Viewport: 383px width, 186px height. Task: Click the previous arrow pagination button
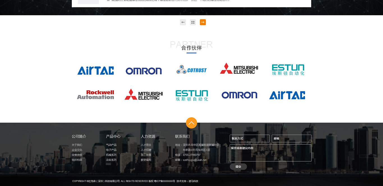coord(183,22)
